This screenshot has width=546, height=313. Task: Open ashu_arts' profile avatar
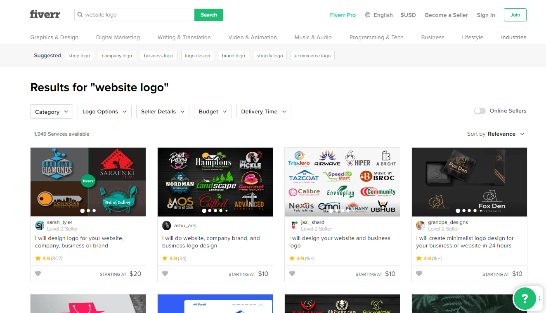point(167,225)
